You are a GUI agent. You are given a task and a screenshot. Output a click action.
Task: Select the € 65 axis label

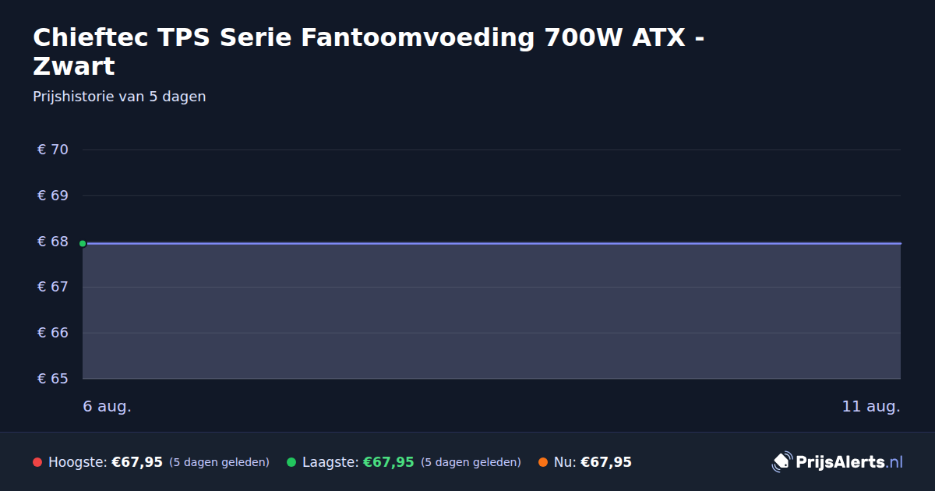pos(53,379)
